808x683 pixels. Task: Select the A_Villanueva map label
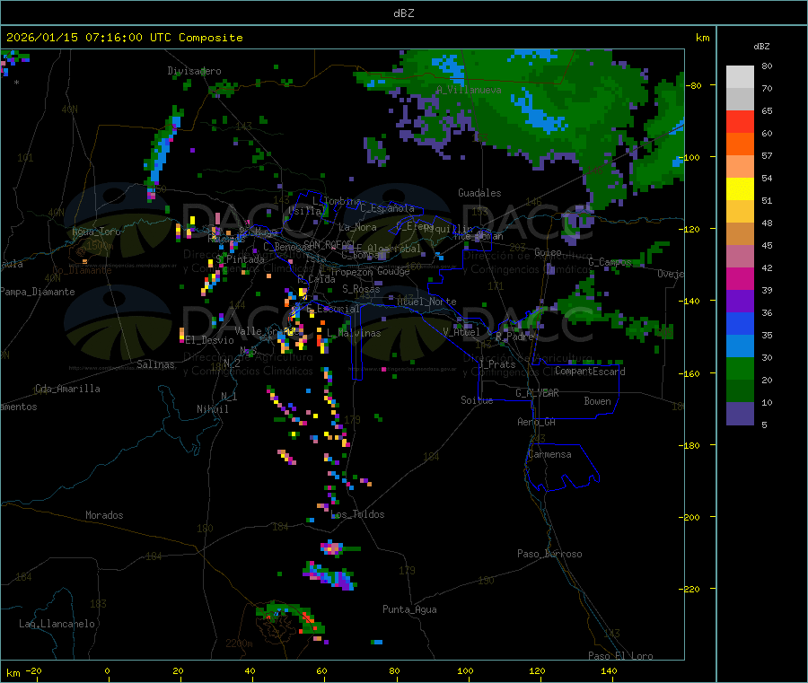click(x=469, y=90)
